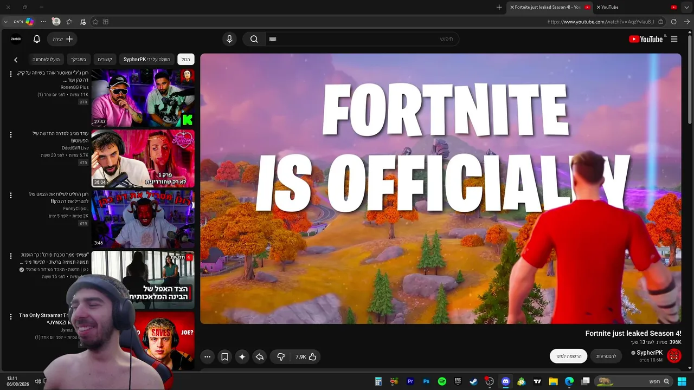This screenshot has width=694, height=390.
Task: Reload the page in the browser
Action: click(673, 22)
